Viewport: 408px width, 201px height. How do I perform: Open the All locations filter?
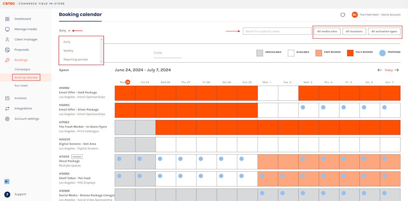point(354,32)
